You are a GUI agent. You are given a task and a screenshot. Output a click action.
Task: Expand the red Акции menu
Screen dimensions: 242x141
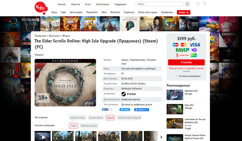coord(184,12)
